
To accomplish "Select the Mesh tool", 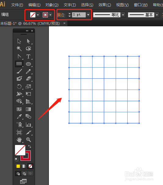I will click(19, 109).
